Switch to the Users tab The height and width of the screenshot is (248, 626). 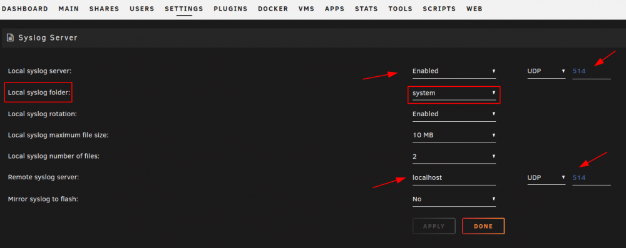[142, 9]
